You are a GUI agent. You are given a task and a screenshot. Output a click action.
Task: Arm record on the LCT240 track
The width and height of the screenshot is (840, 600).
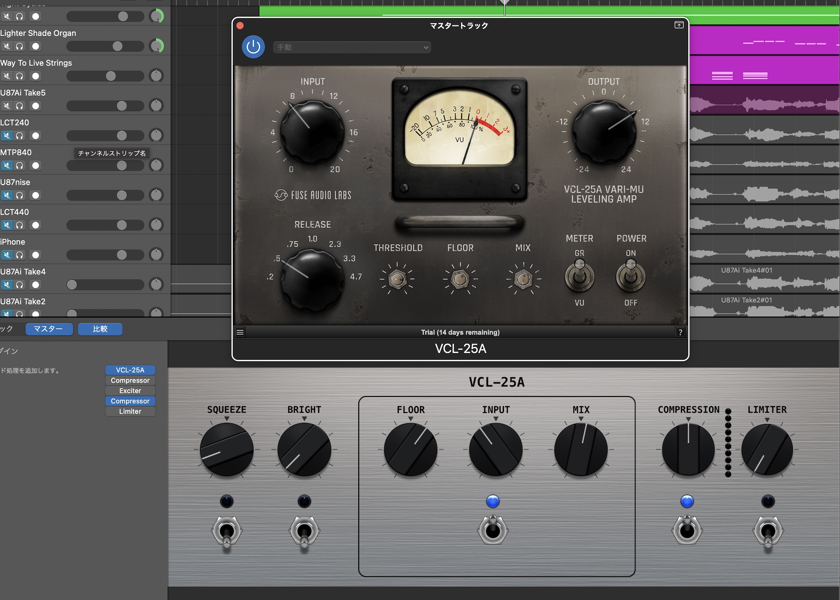point(36,136)
